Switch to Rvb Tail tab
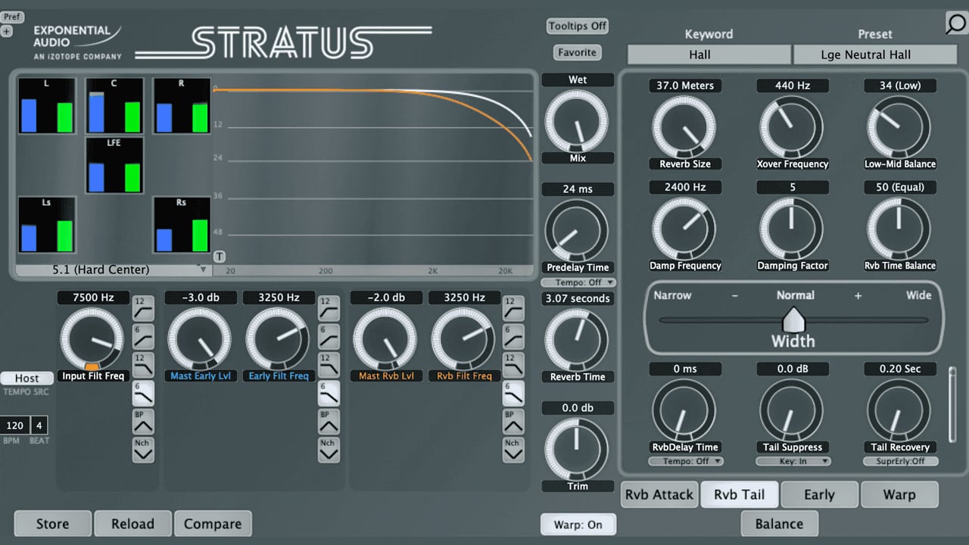The width and height of the screenshot is (969, 545). coord(739,495)
